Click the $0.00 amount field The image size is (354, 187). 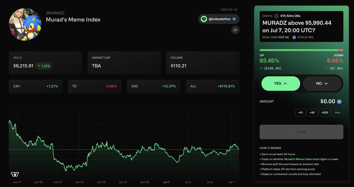click(x=328, y=101)
